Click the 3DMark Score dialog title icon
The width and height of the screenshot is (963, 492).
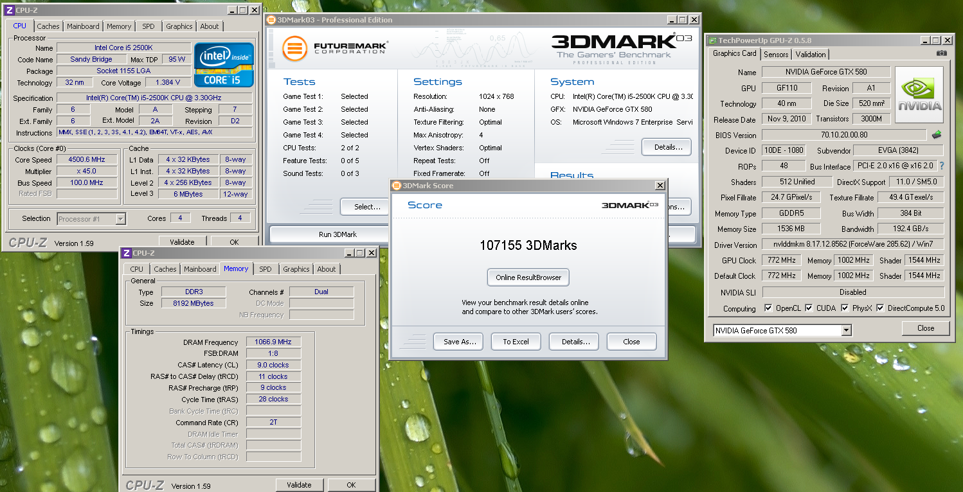click(396, 186)
